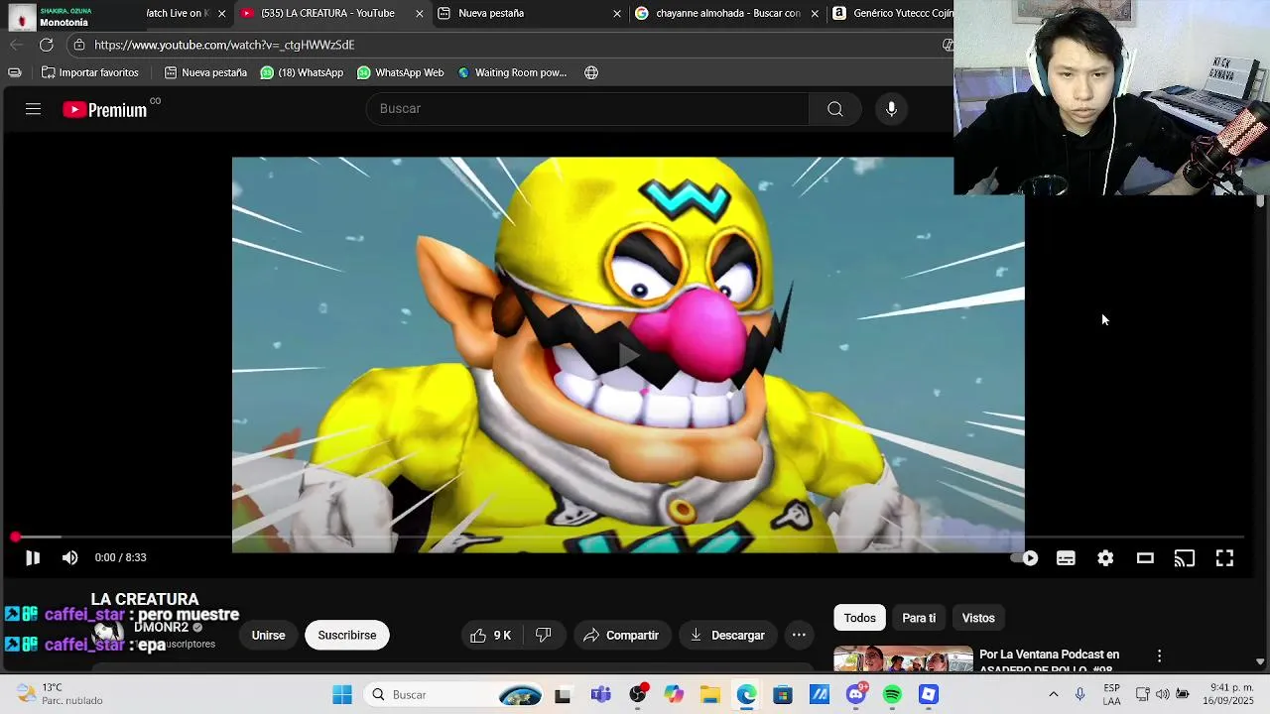Go to YouTube Premium home logo
1270x714 pixels.
105,110
